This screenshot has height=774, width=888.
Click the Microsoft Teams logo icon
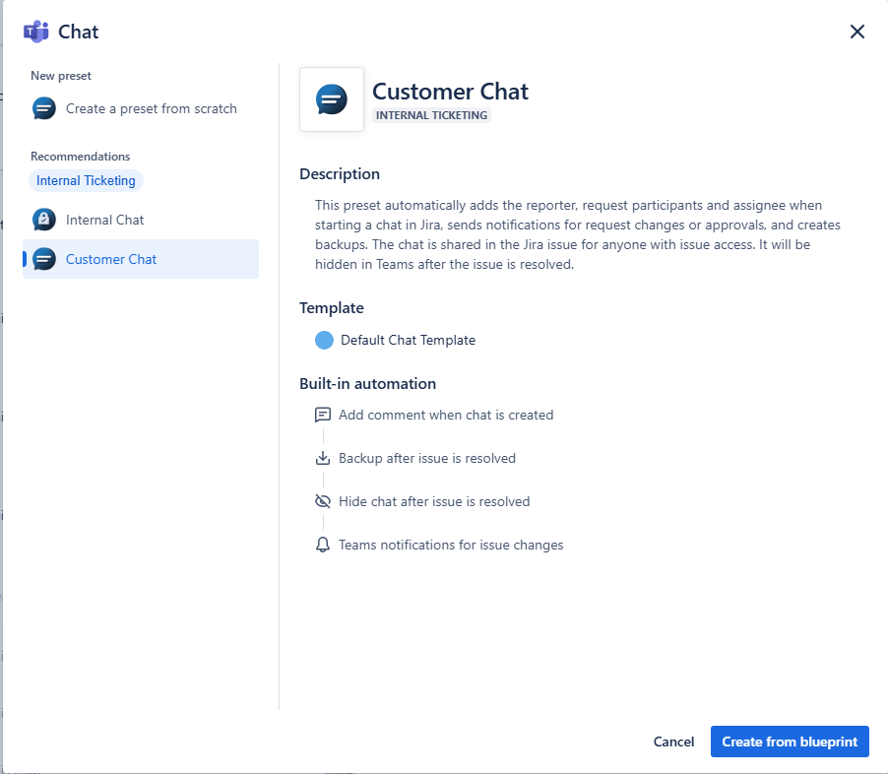36,32
